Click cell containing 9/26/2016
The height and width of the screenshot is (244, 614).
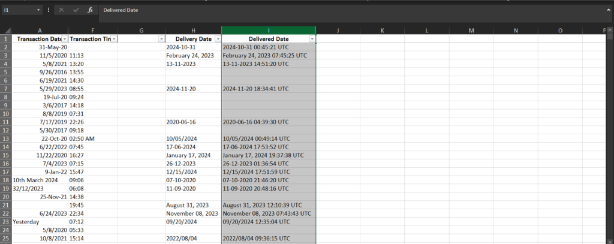click(x=40, y=72)
